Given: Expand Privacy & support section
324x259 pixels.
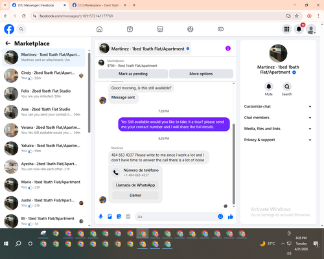Looking at the screenshot, I should [278, 140].
